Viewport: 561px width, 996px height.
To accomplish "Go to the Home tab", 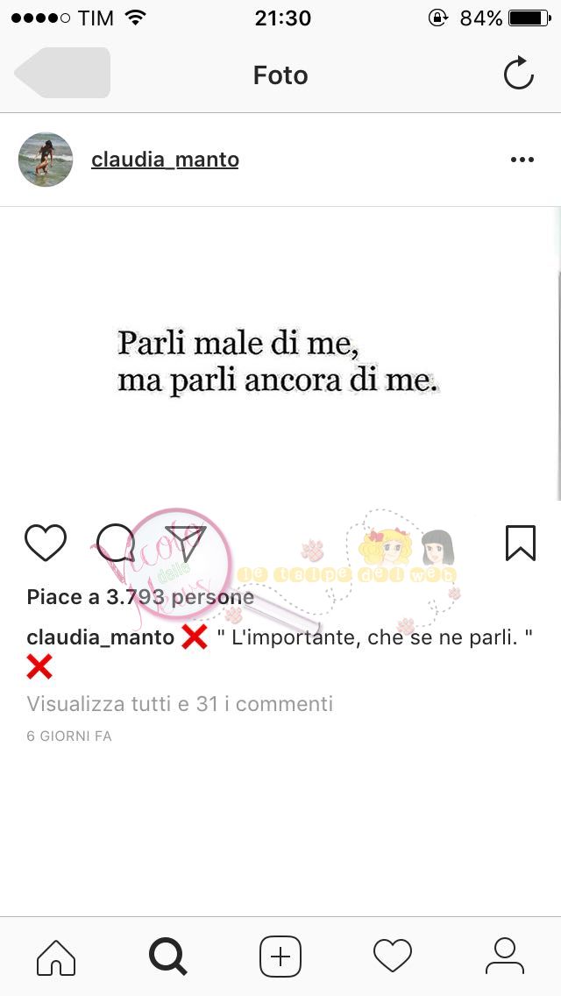I will pyautogui.click(x=56, y=957).
